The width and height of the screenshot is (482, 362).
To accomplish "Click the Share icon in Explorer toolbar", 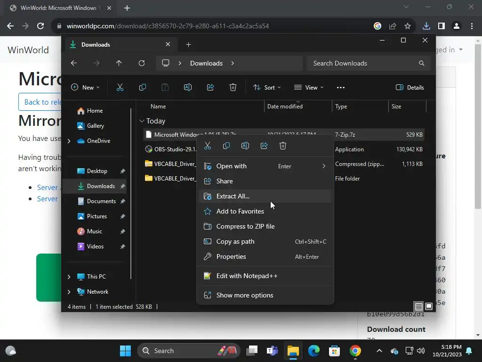I will (x=210, y=87).
